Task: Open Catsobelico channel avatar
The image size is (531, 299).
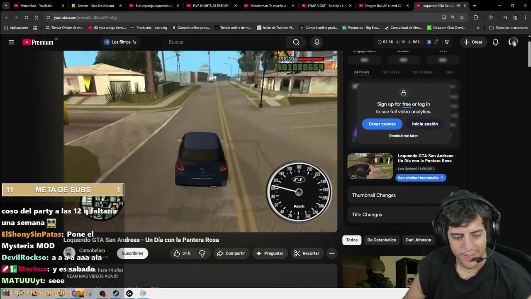Action: tap(69, 253)
